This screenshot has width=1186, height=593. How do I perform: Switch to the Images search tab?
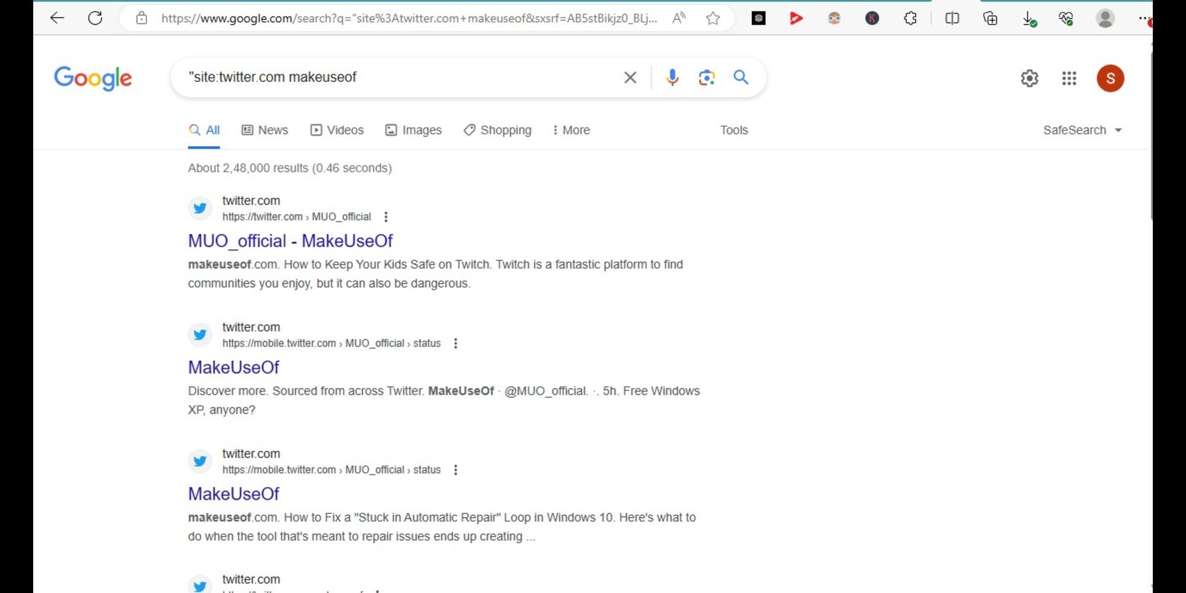(x=413, y=130)
